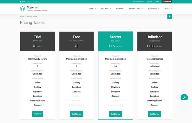Expand the Listings menu dropdown
Image resolution: width=192 pixels, height=123 pixels.
click(106, 9)
